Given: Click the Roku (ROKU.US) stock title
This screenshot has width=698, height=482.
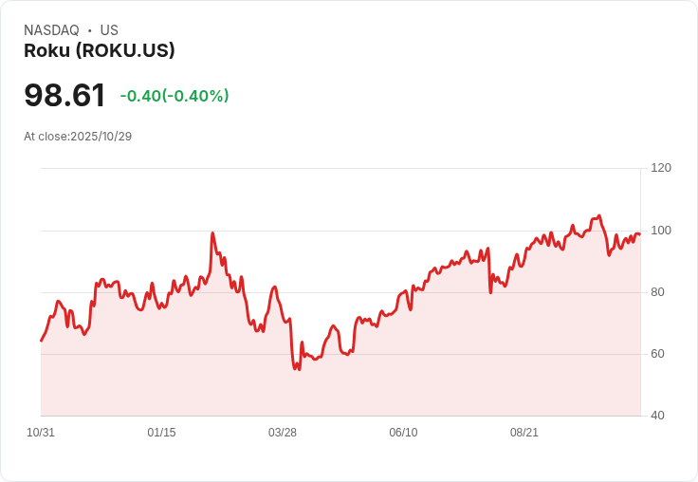Looking at the screenshot, I should pyautogui.click(x=100, y=51).
